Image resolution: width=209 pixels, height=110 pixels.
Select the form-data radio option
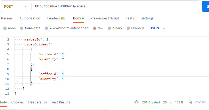pos(22,28)
